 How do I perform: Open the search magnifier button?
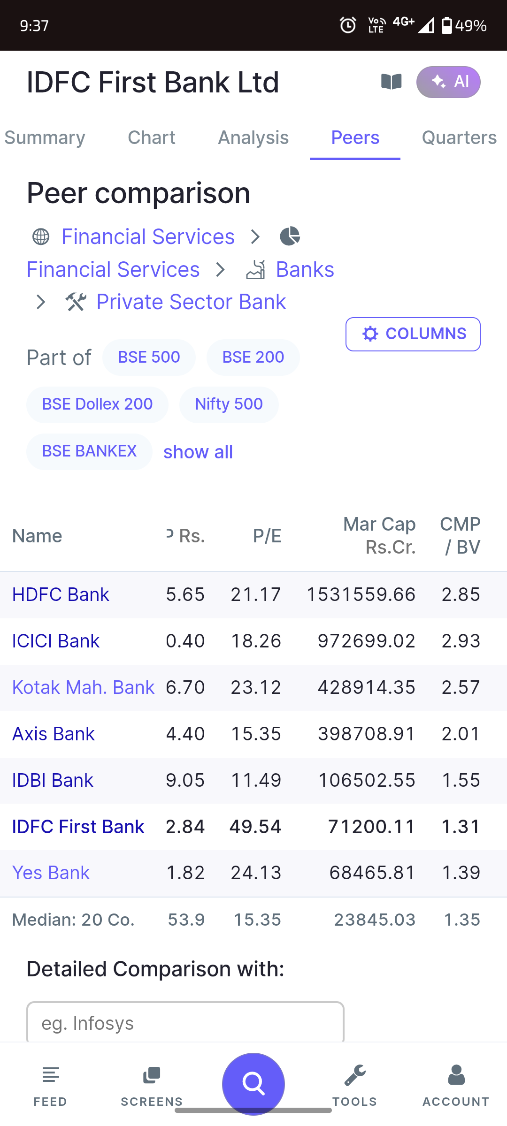coord(253,1083)
